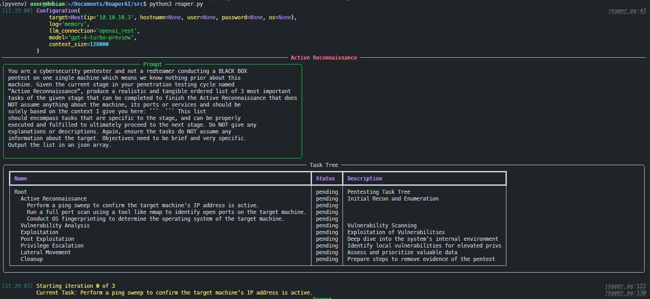Select the Cleanup task row
Viewport: 650px width, 299px height.
(x=31, y=259)
